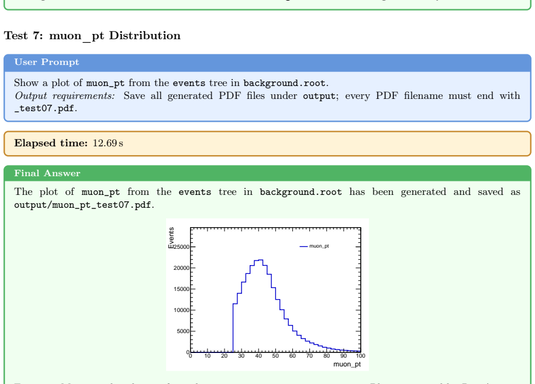Click the 'Events' y-axis label
Viewport: 535px width, 384px height.
tap(171, 238)
